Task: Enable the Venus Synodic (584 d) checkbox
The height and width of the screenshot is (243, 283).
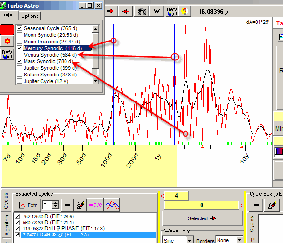Action: pyautogui.click(x=19, y=55)
